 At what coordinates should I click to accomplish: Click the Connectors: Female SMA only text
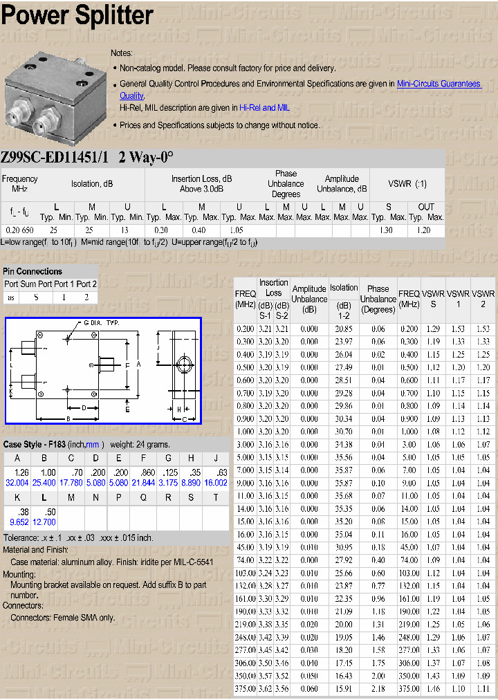coord(62,618)
